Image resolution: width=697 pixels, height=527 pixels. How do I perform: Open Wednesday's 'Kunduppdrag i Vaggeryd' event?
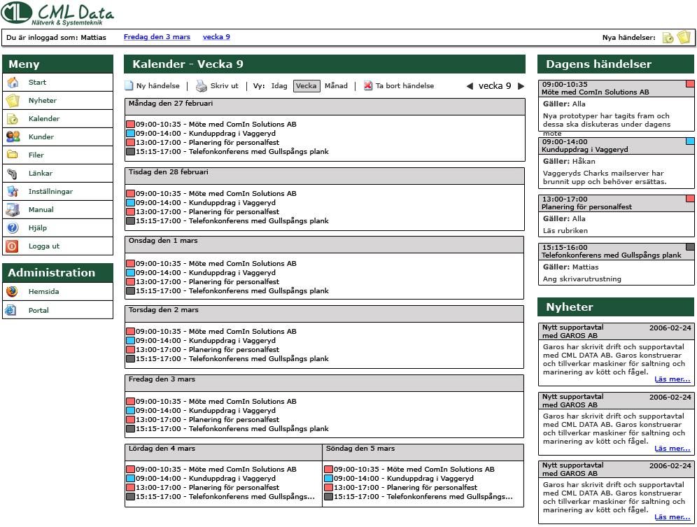205,273
